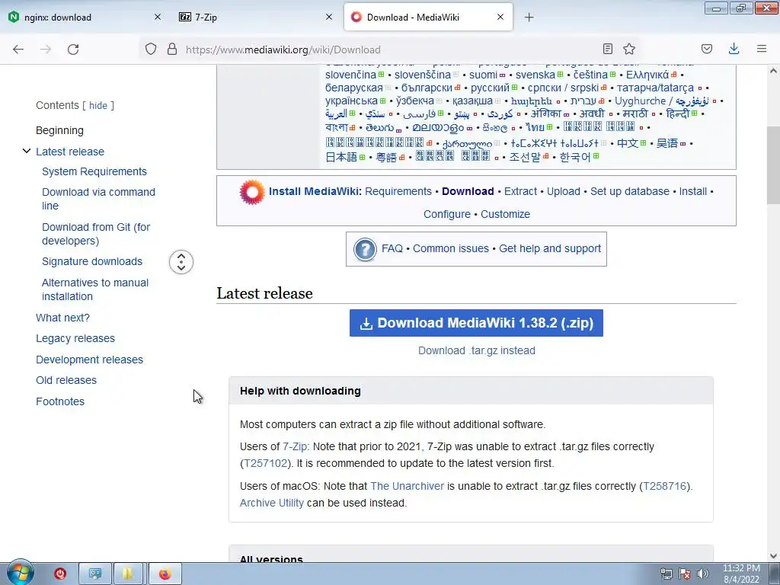Screen dimensions: 780x585
Task: Toggle the sidebar contents floating arrows button
Action: [x=181, y=262]
